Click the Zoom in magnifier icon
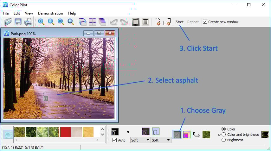Viewport: 271px width, 151px height. (41, 22)
